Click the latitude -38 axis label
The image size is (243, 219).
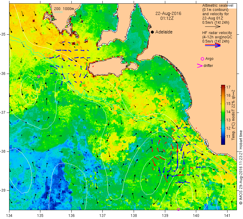pyautogui.click(x=3, y=151)
